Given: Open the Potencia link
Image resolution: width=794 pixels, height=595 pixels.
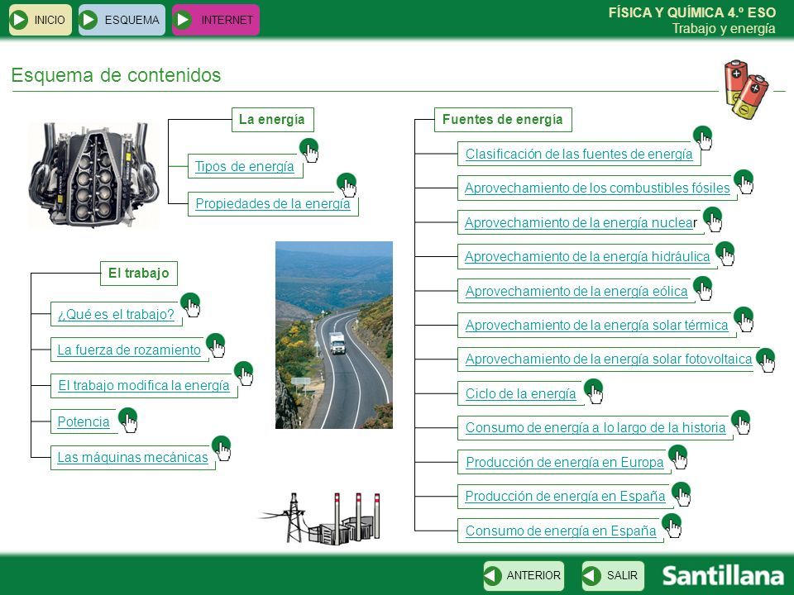Looking at the screenshot, I should coord(84,421).
